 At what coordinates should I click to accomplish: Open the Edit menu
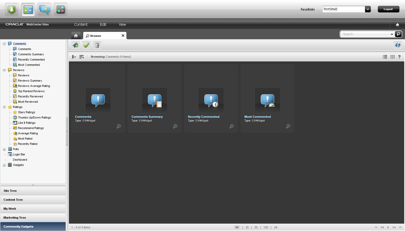103,24
